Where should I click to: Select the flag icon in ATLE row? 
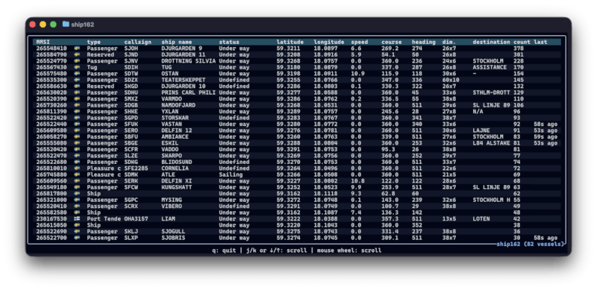click(77, 174)
